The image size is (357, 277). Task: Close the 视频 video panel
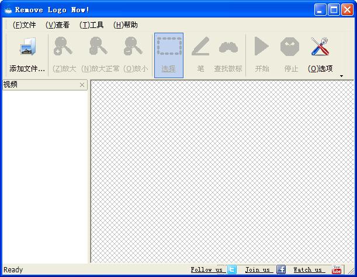tap(82, 85)
